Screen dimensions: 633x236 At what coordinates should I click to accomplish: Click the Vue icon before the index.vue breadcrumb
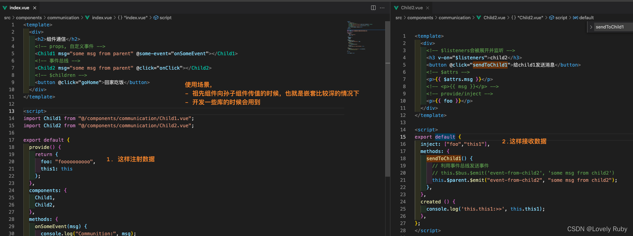[87, 17]
